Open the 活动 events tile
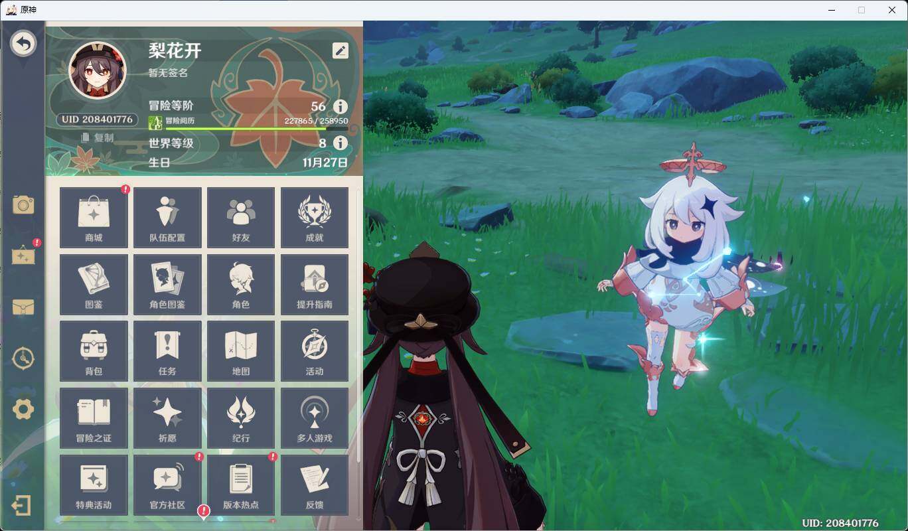This screenshot has height=531, width=908. tap(315, 352)
